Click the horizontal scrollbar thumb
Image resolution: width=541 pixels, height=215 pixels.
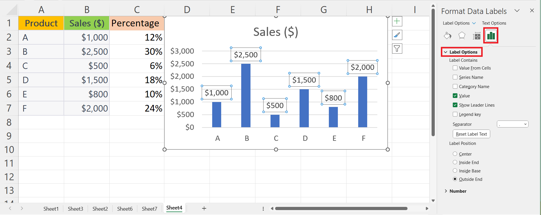point(341,208)
